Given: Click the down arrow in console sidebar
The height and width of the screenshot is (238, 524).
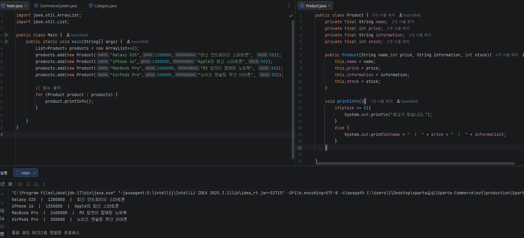Looking at the screenshot, I should click(x=2, y=203).
